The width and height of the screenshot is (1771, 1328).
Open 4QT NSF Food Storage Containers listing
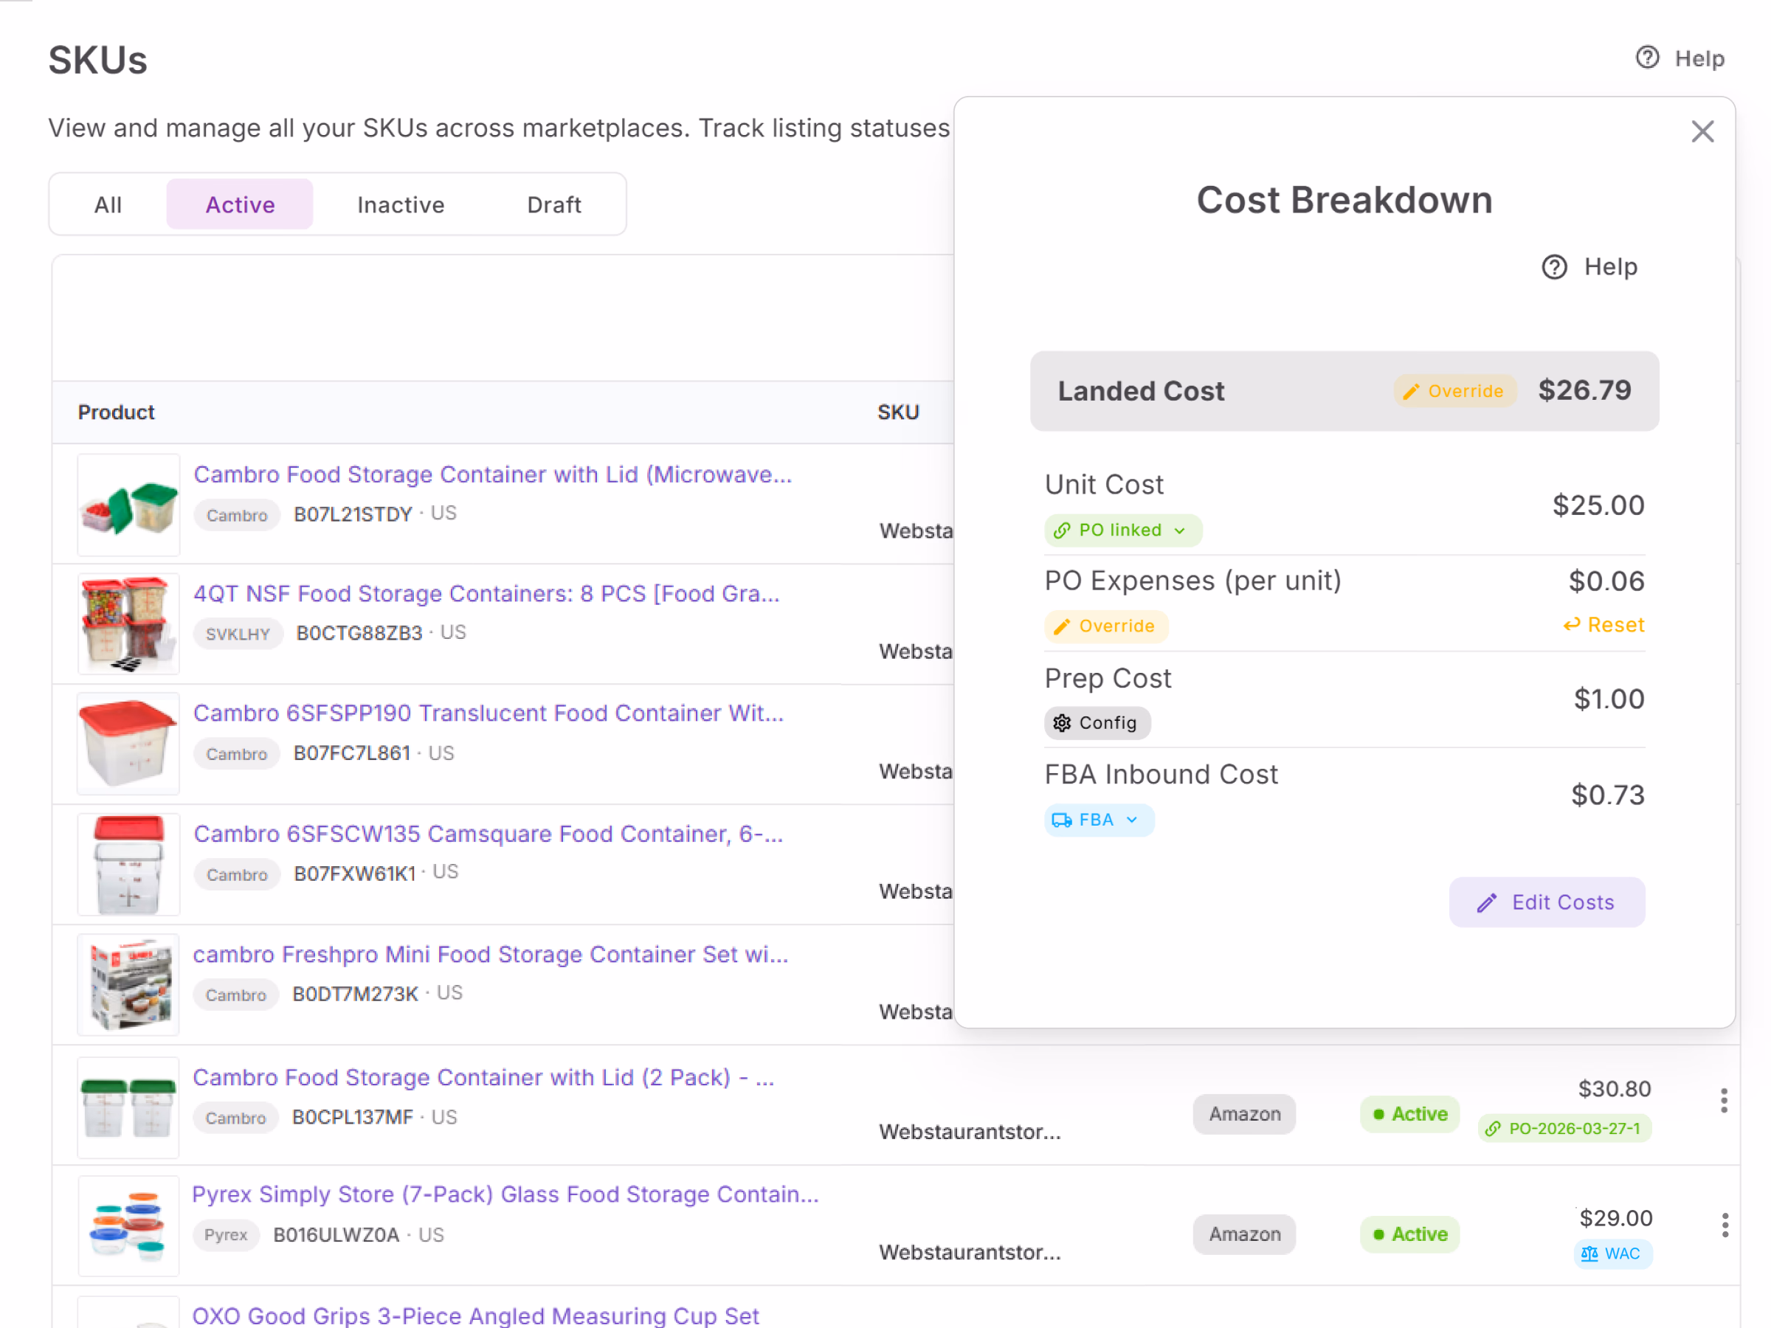[486, 593]
